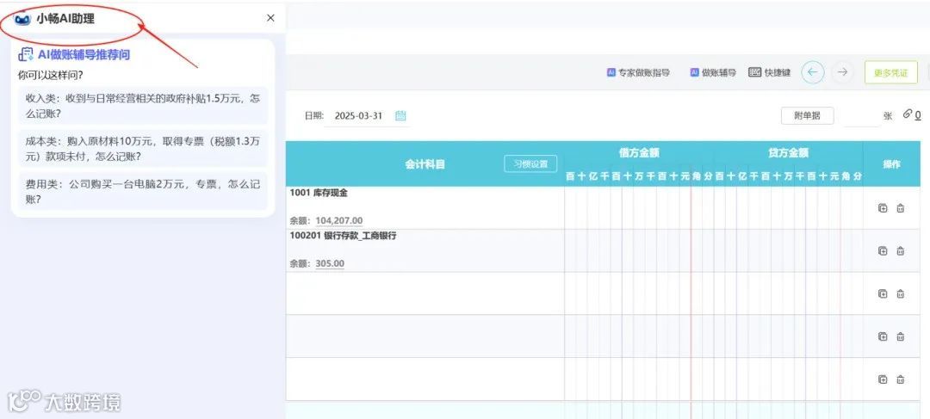
Task: Select the 收入类 government subsidy suggested question
Action: 142,106
